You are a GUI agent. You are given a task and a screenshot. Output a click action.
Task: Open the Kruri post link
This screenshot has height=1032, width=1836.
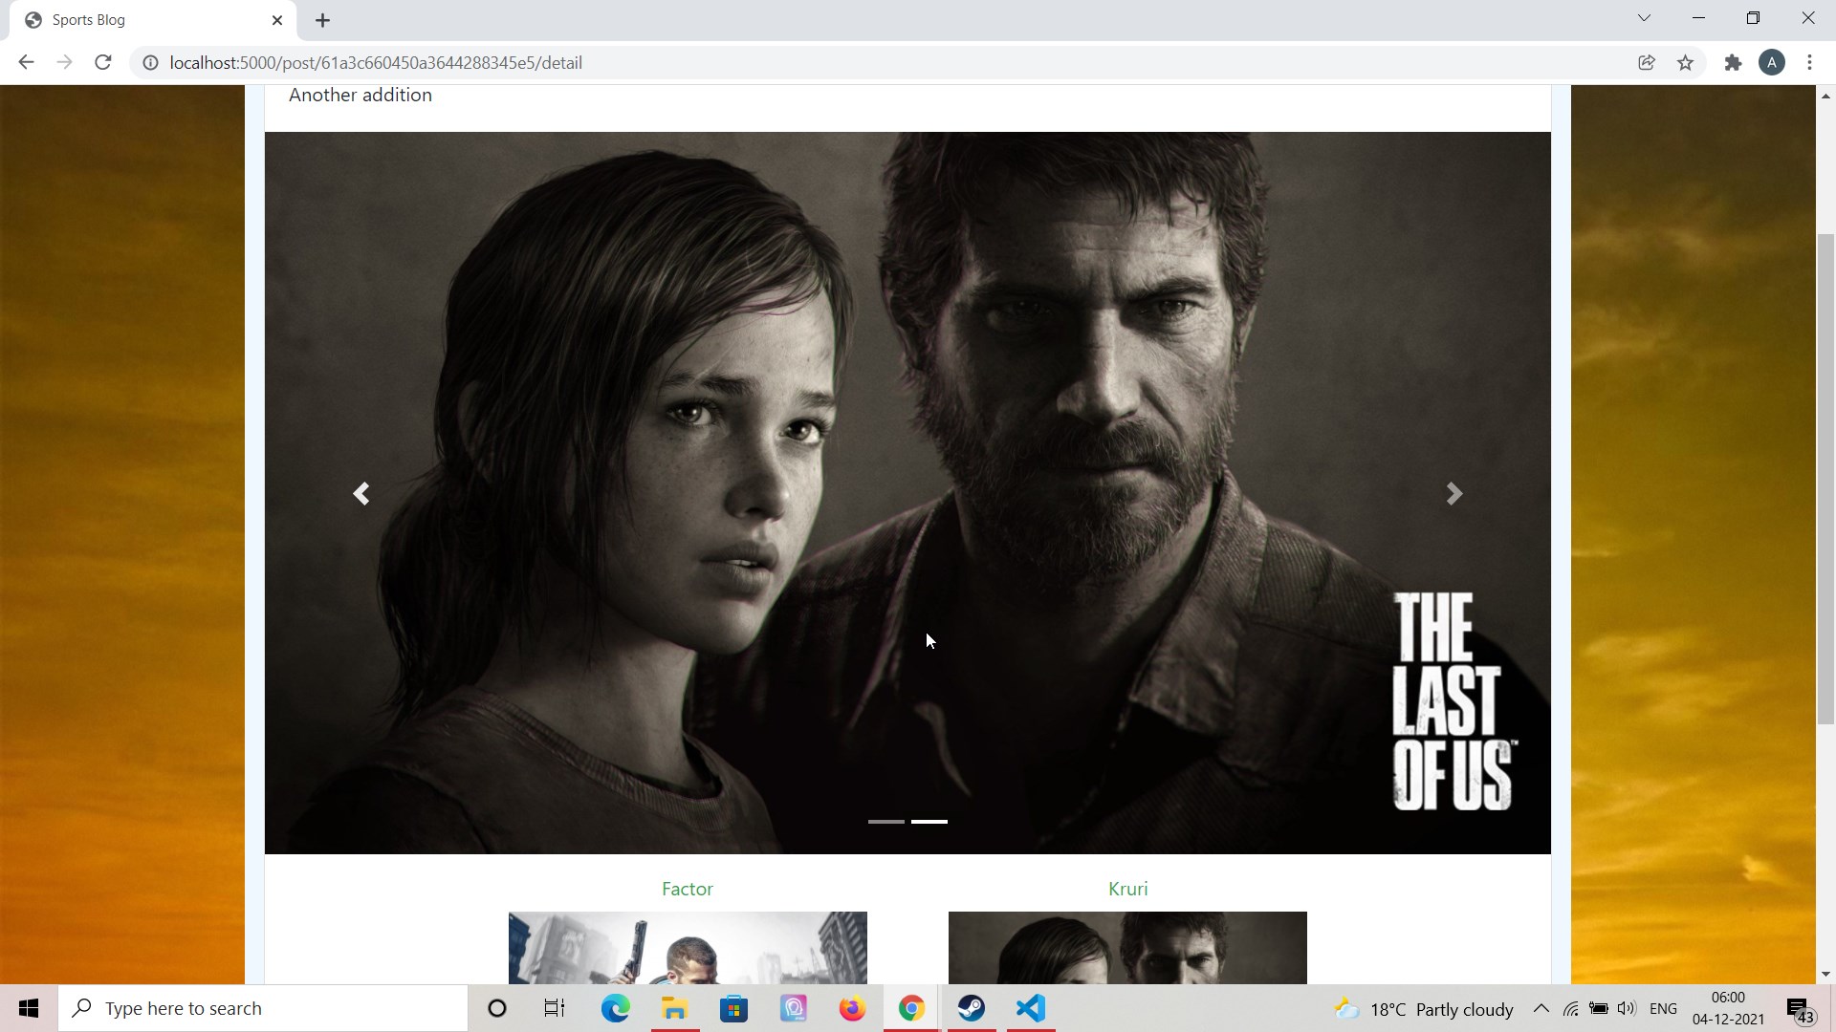[x=1127, y=889]
